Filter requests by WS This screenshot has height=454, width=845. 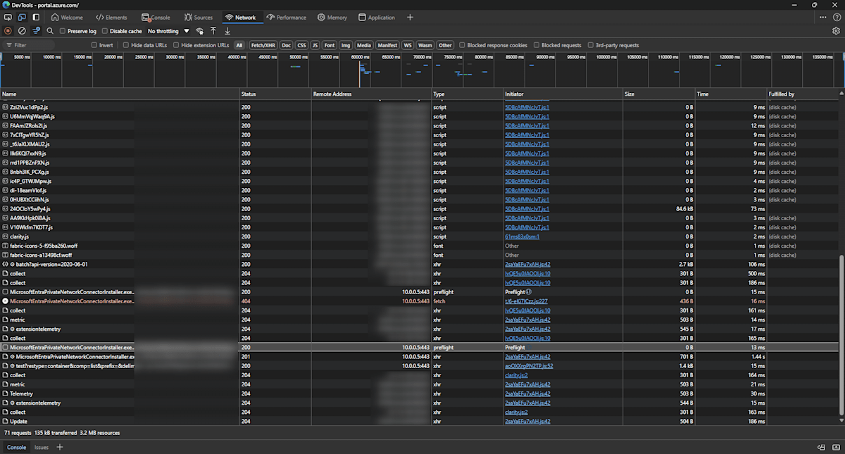[x=408, y=45]
